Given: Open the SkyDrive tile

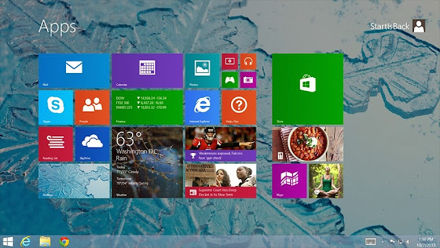Looking at the screenshot, I should pos(92,144).
